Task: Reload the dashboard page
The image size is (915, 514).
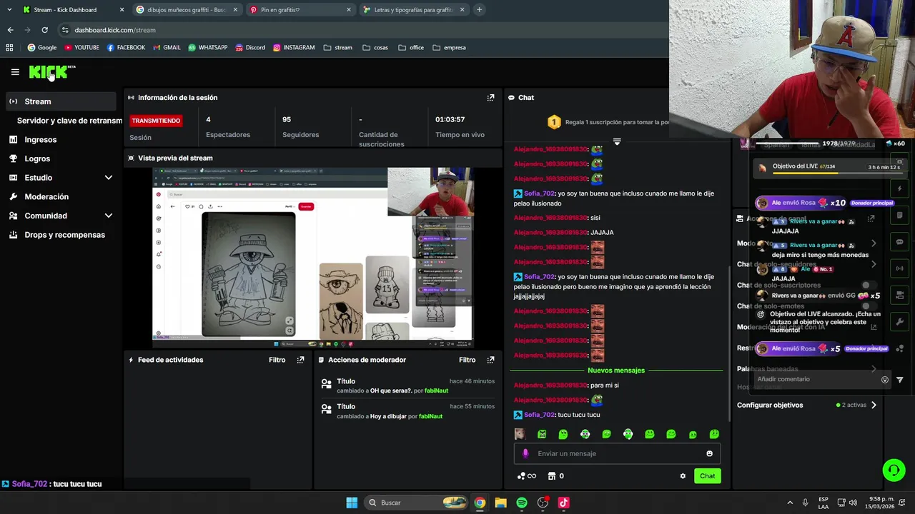Action: click(44, 30)
